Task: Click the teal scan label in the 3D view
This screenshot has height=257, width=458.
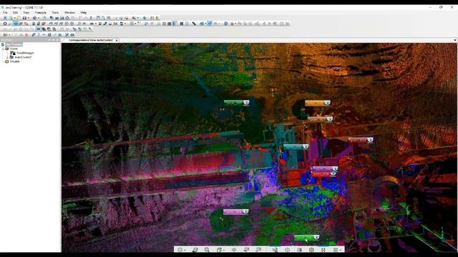Action: [296, 147]
